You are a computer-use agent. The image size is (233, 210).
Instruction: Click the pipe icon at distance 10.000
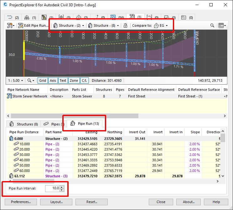coord(16,144)
